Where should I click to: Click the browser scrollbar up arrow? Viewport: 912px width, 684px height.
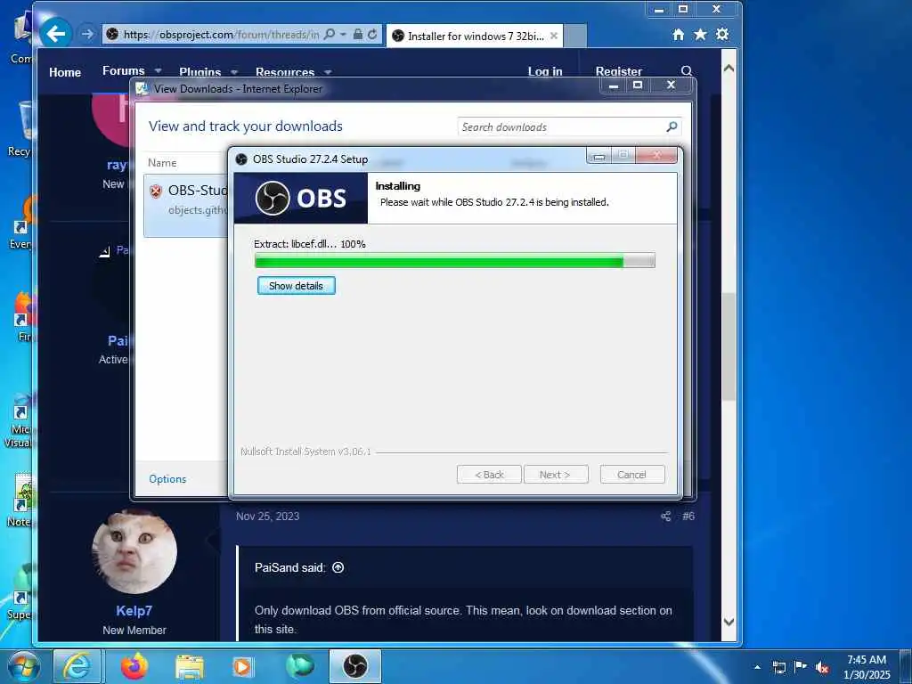(x=729, y=68)
